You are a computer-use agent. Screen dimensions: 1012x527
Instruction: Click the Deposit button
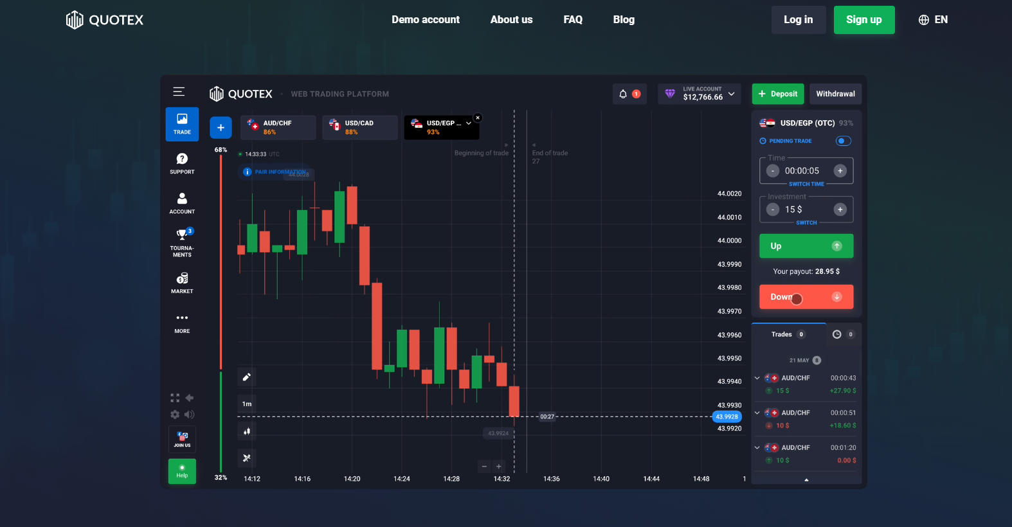(778, 94)
